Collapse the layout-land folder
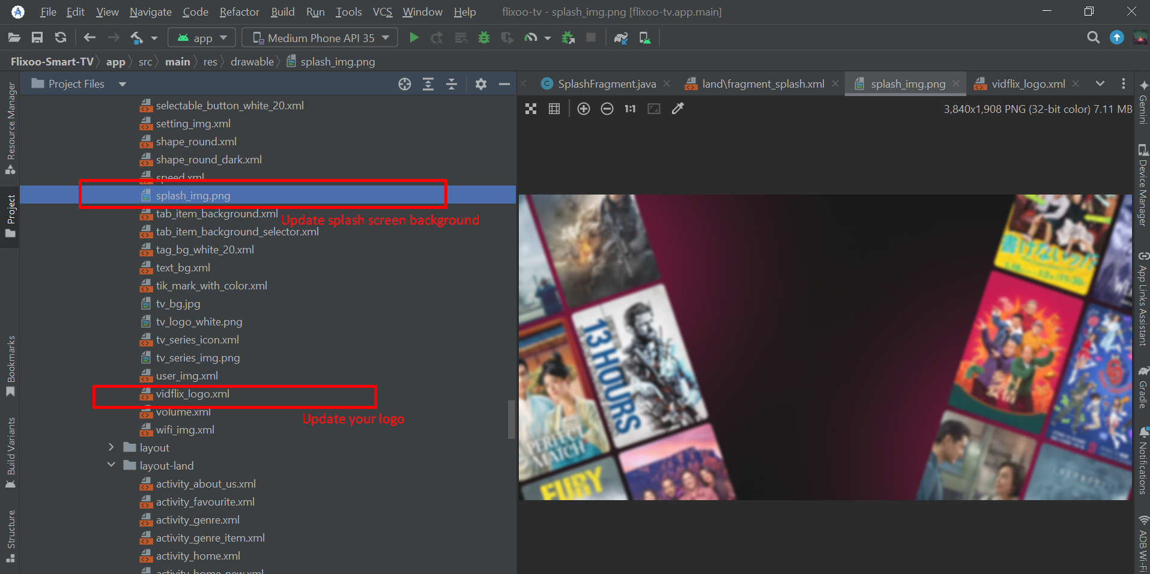 (x=111, y=465)
